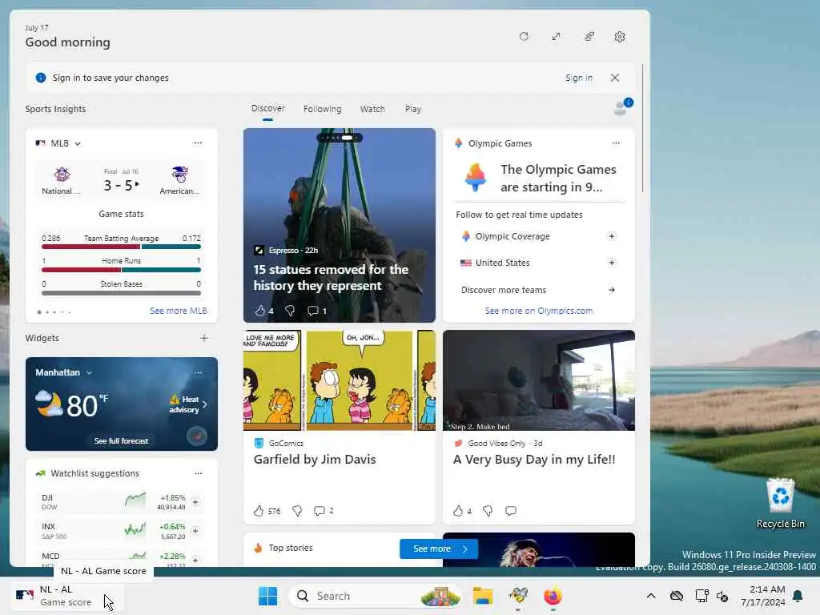Follow United States team

pos(611,263)
